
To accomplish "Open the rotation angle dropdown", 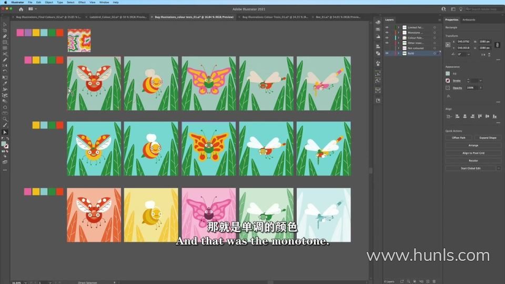I will pyautogui.click(x=468, y=54).
